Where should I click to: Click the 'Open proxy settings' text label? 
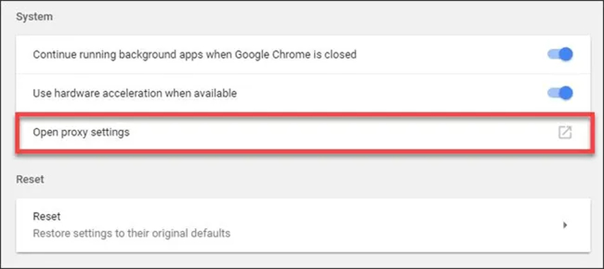(81, 133)
